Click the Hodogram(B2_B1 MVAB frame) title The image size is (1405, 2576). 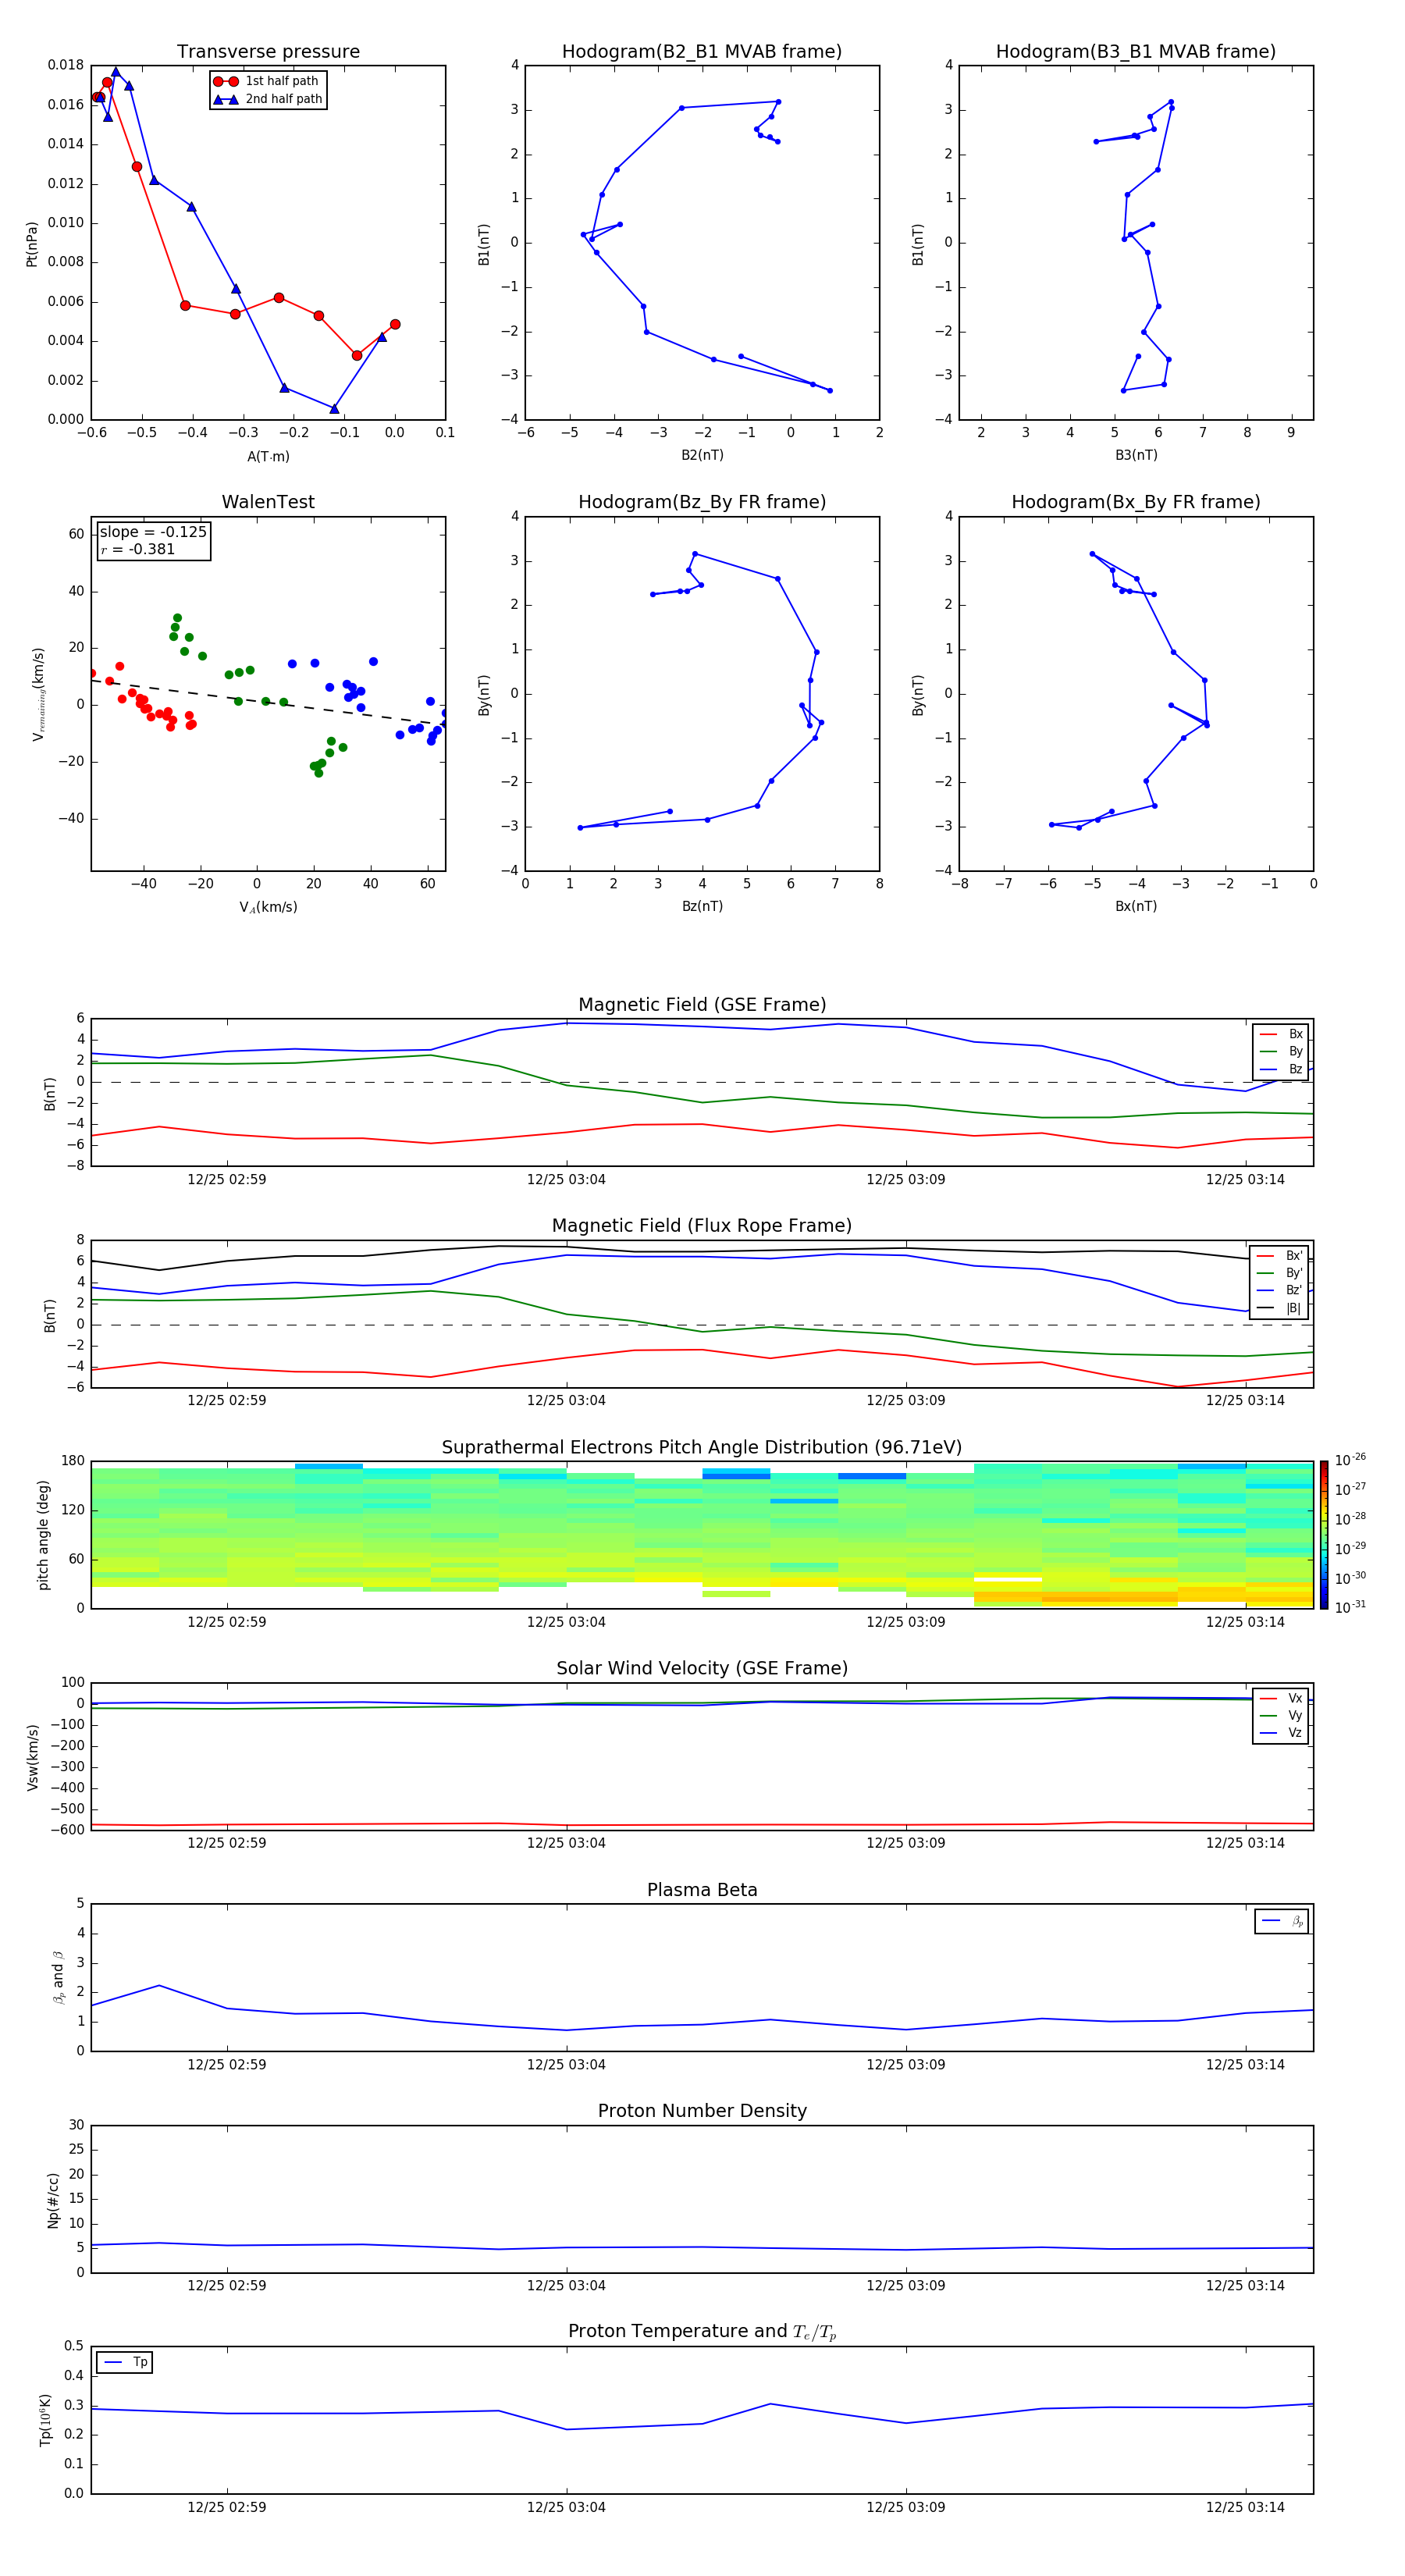701,52
